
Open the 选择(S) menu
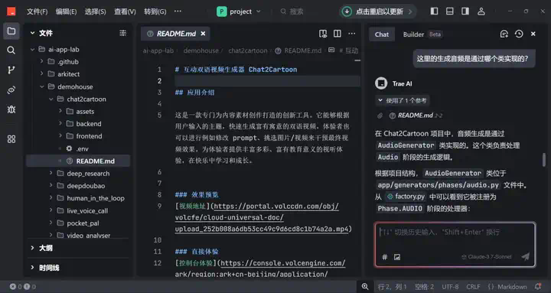(x=95, y=11)
